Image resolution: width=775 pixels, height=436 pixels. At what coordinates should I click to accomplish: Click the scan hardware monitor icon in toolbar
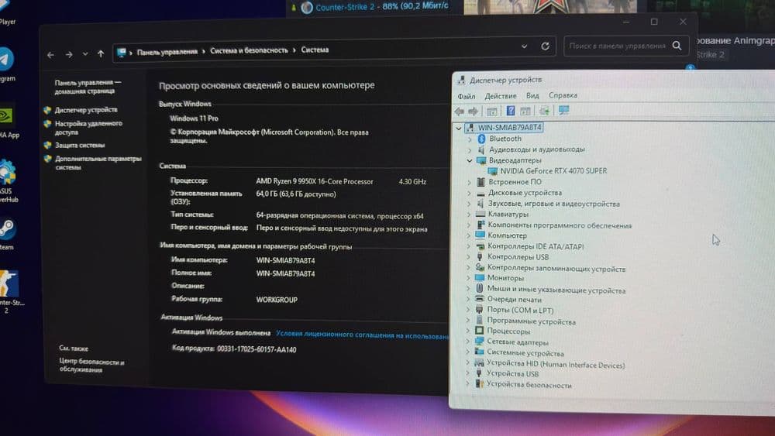coord(563,110)
